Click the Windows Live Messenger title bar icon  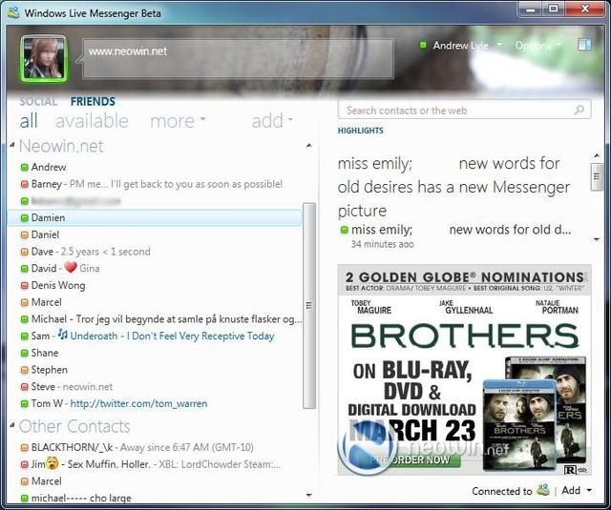pos(13,12)
